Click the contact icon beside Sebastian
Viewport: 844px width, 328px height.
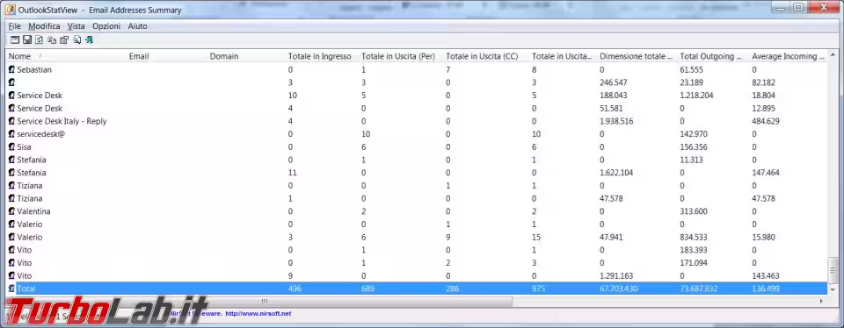point(11,70)
